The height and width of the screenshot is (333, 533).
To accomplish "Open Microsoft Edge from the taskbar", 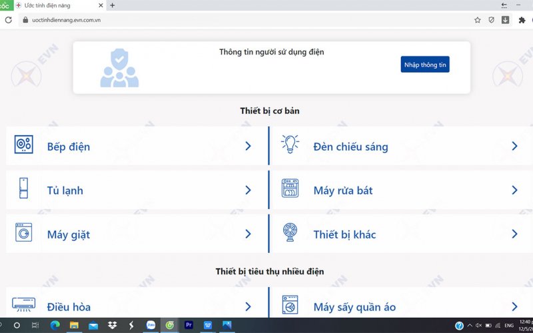I will 55,325.
